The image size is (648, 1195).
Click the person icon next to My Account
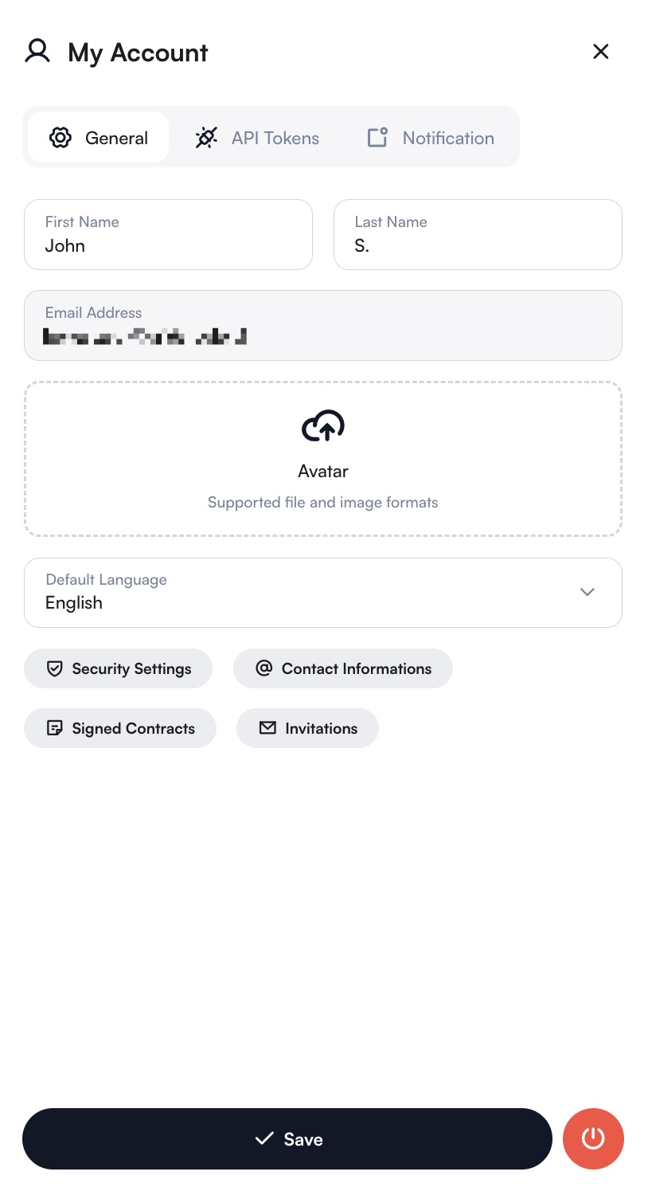(x=37, y=51)
